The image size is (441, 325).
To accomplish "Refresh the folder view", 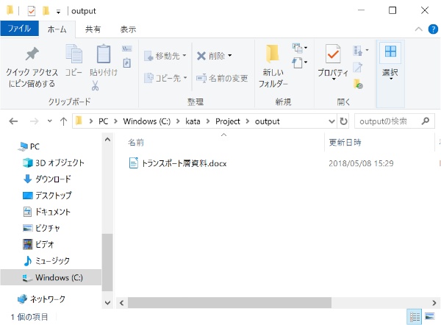I will pos(343,121).
